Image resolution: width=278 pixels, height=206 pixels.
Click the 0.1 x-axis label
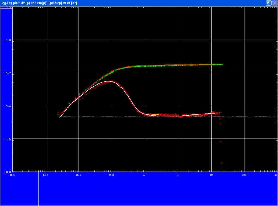[x=145, y=175]
